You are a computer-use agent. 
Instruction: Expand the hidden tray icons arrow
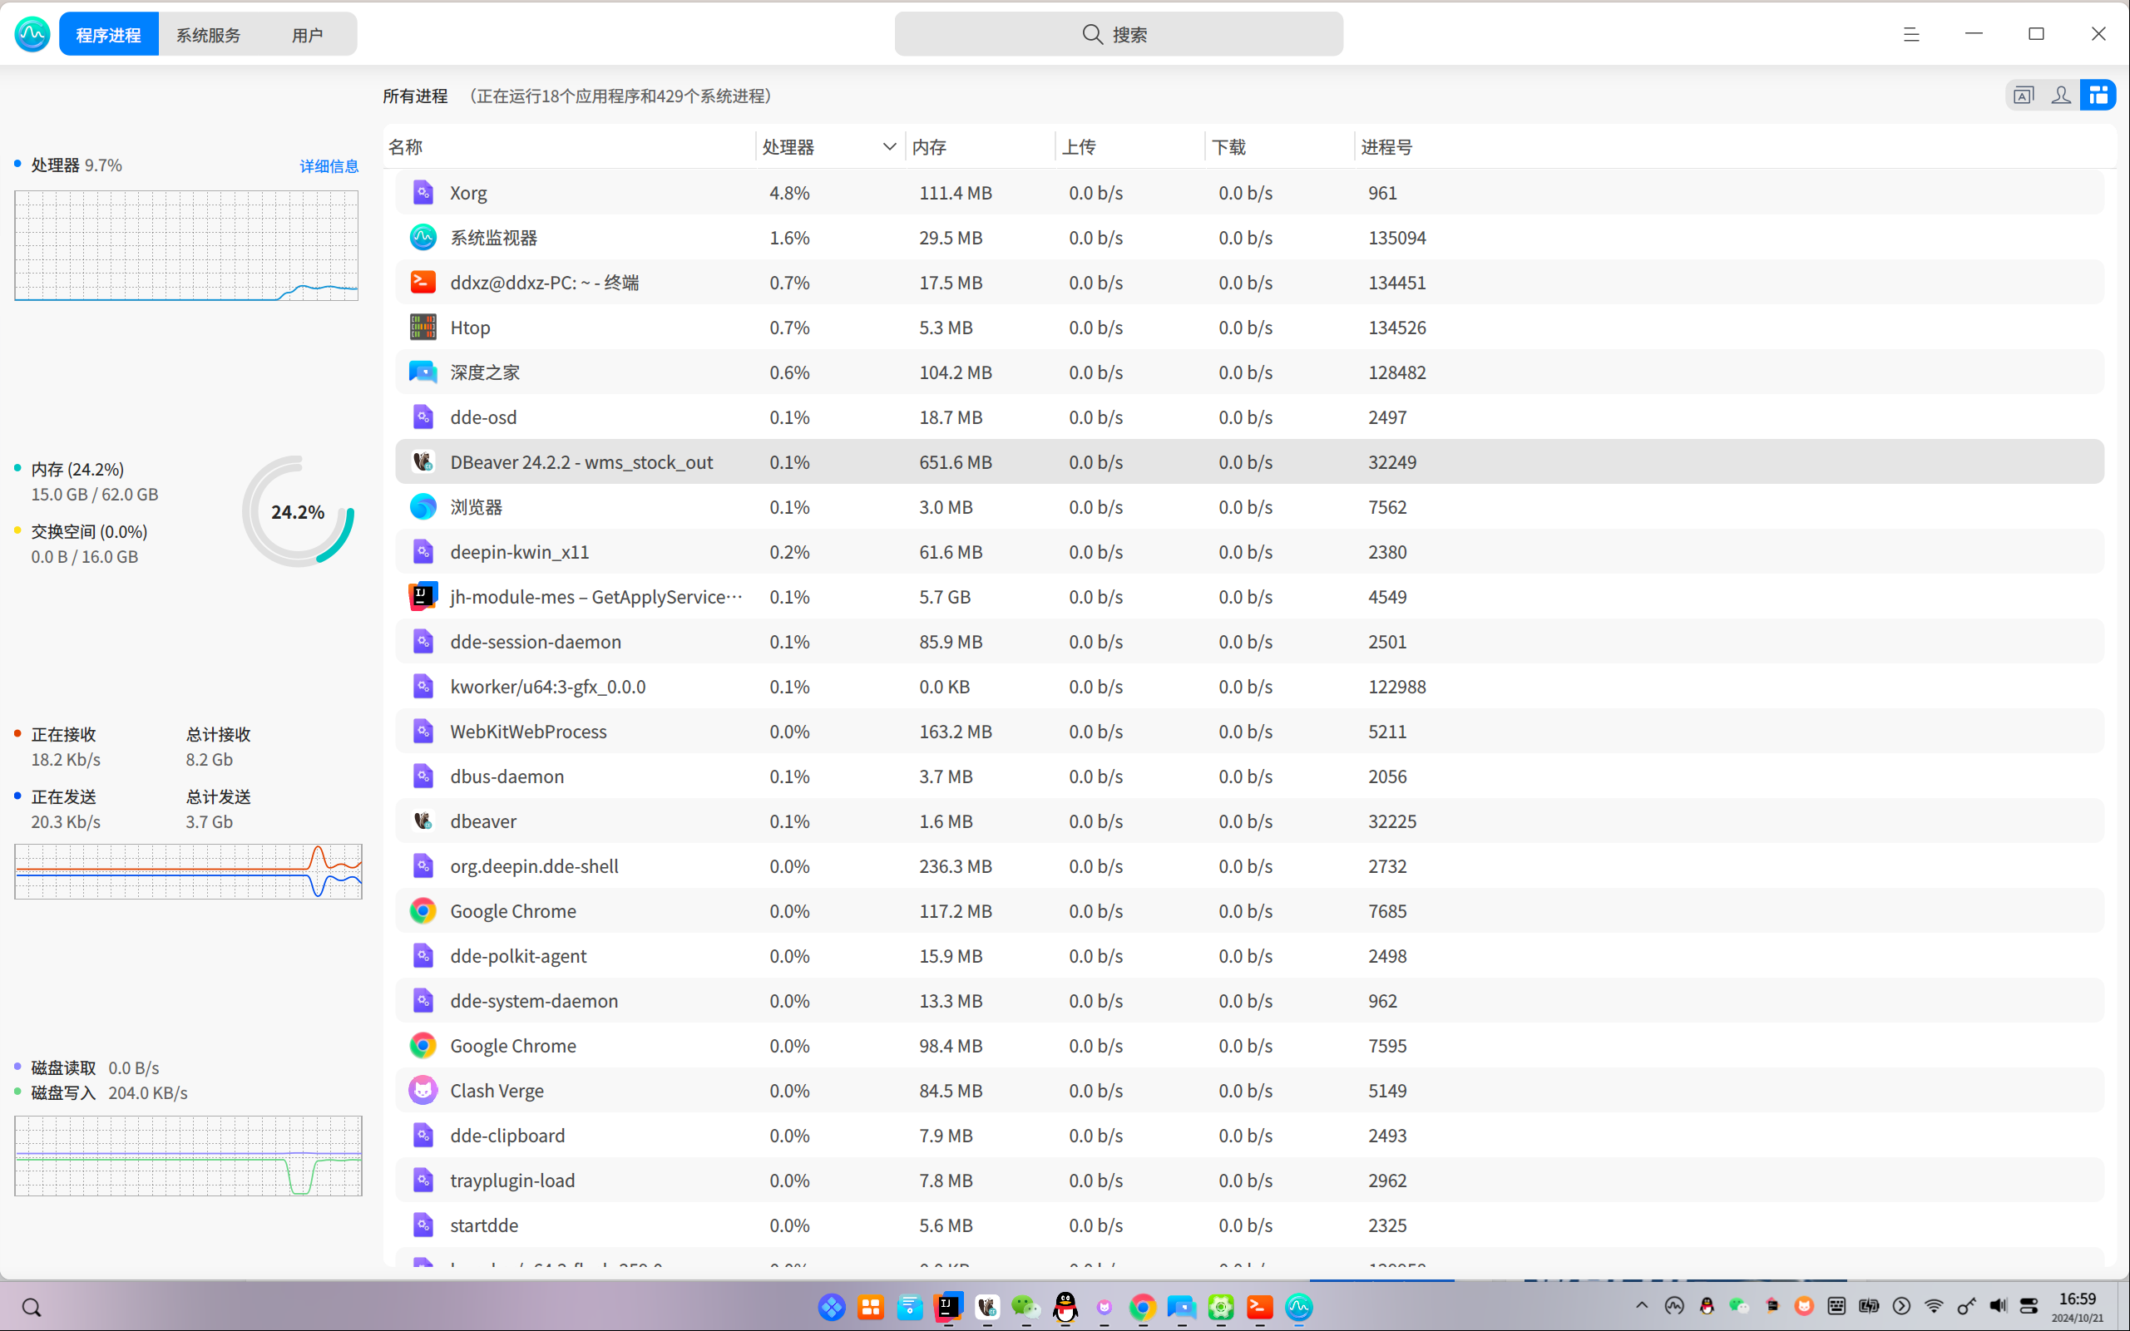(1641, 1306)
